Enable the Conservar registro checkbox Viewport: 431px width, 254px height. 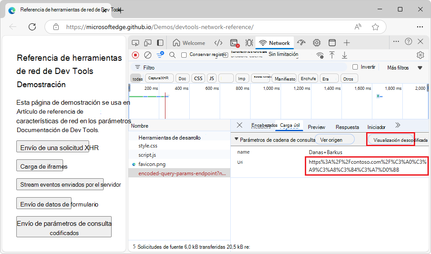[184, 55]
